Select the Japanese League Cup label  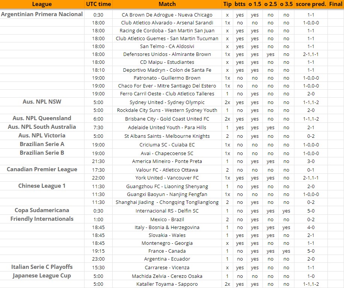tap(42, 276)
